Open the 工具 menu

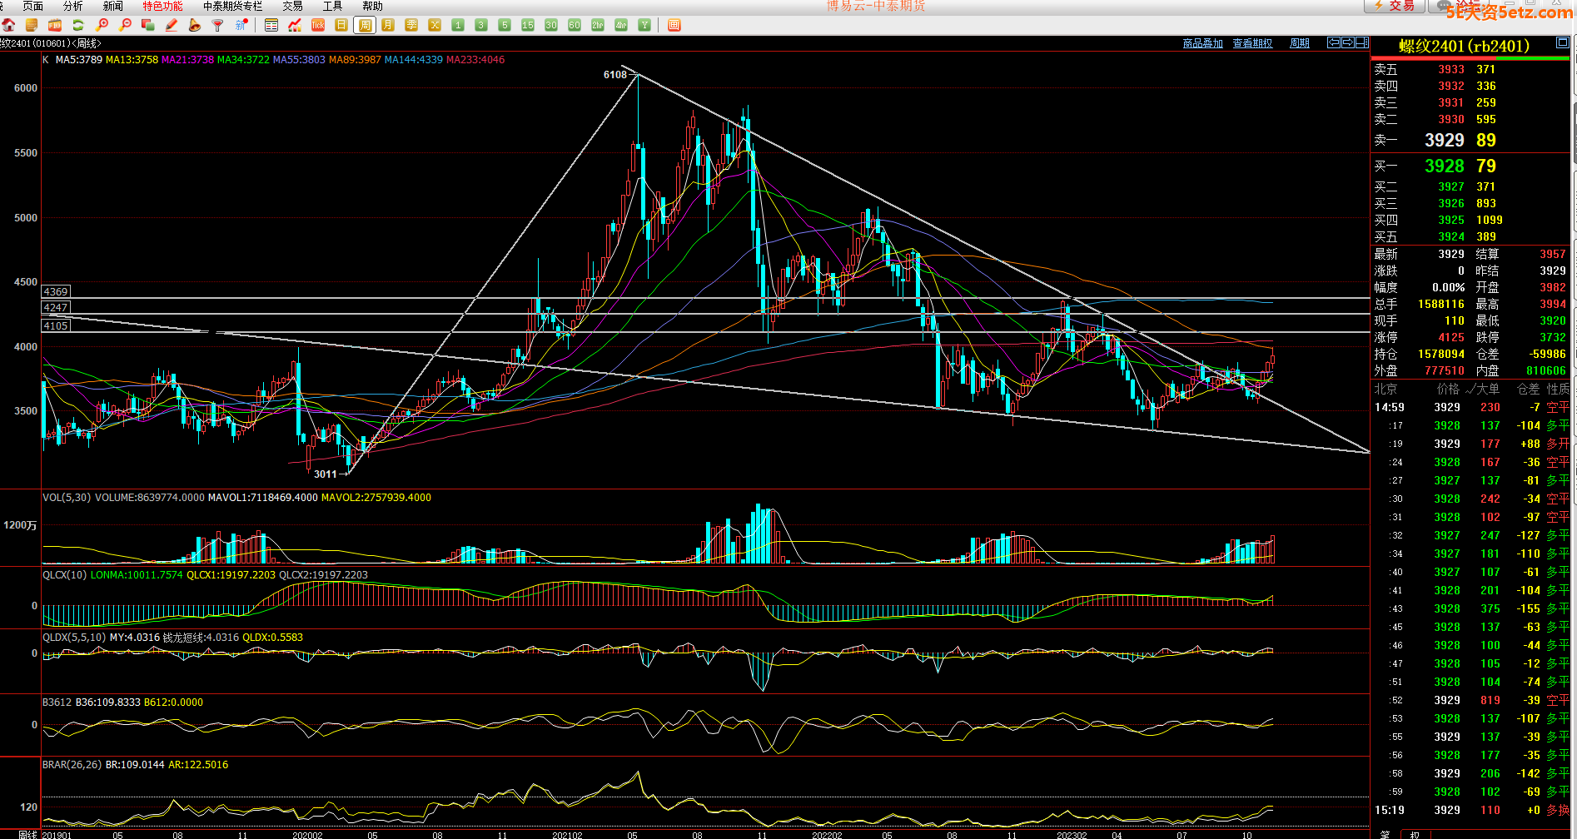coord(333,6)
